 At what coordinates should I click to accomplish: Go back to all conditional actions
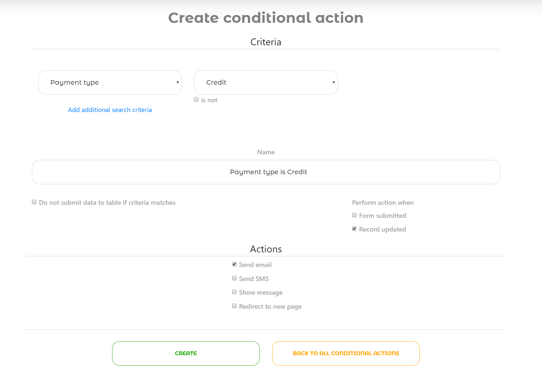click(346, 354)
